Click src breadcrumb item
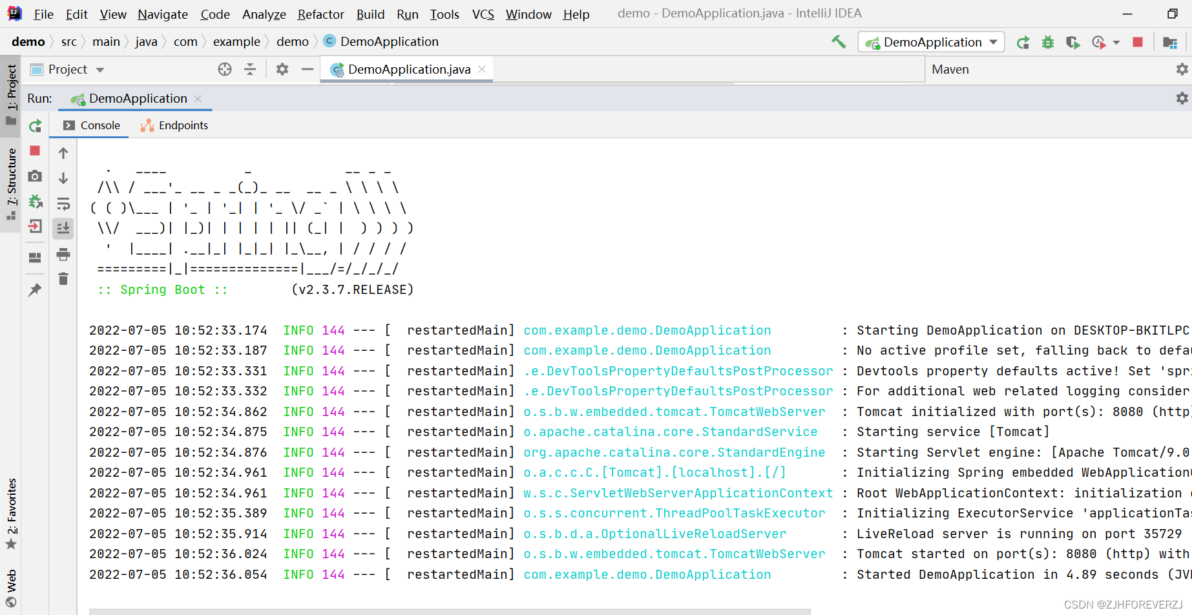Screen dimensions: 1192x615 69,41
